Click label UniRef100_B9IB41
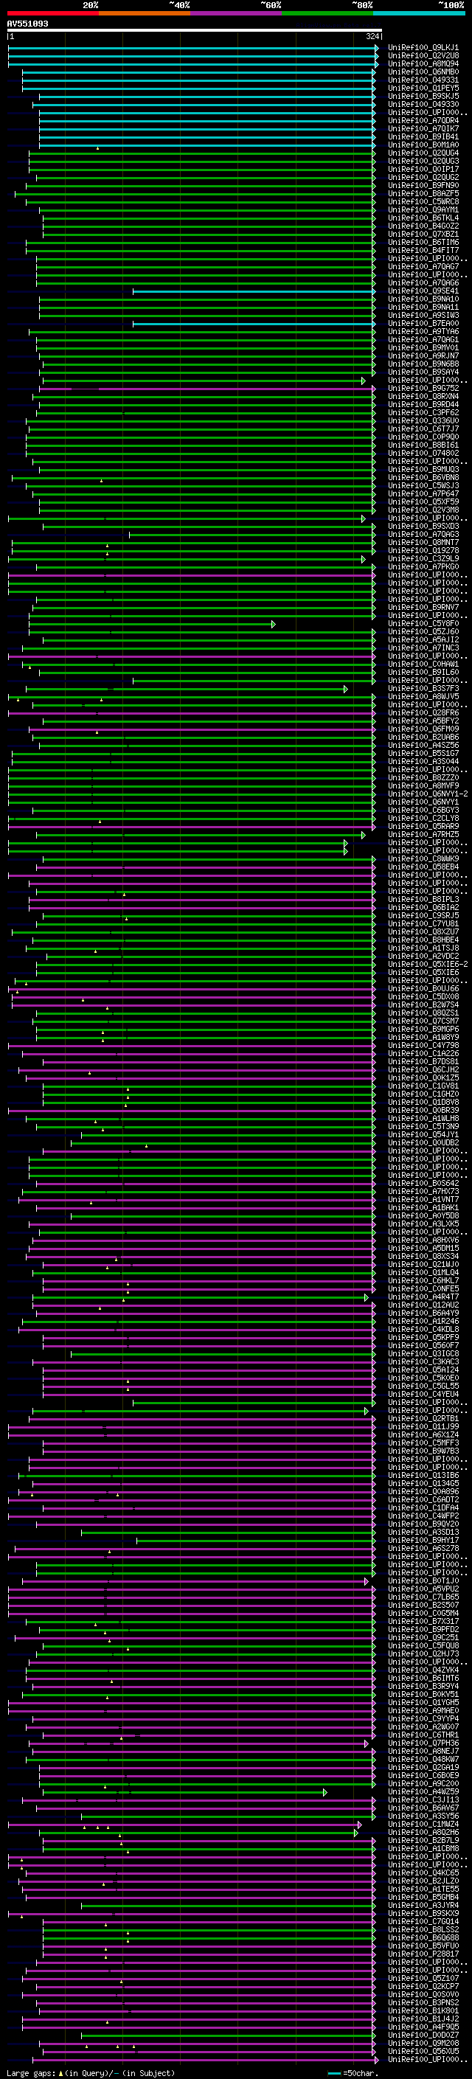The width and height of the screenshot is (472, 2079). click(423, 137)
